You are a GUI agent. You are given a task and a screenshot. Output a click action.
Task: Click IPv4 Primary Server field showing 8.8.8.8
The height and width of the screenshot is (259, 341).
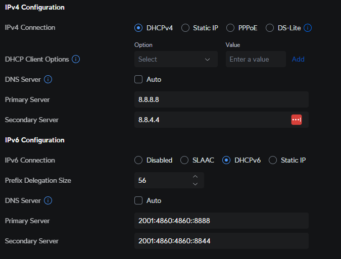point(221,99)
